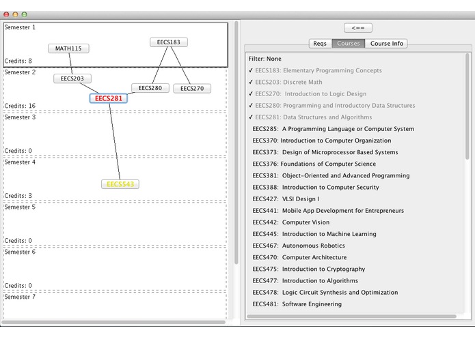Select the EECS270 course node
The height and width of the screenshot is (337, 475).
click(x=192, y=88)
